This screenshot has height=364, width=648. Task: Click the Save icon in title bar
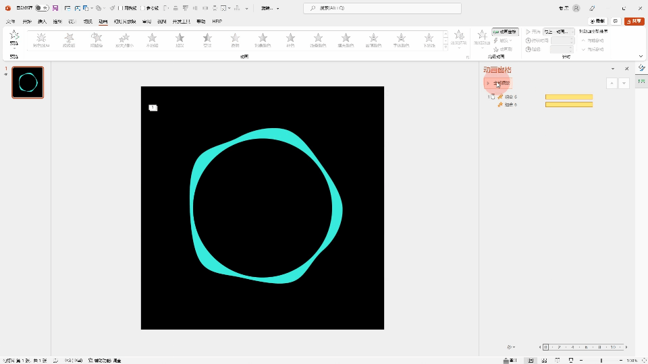click(x=55, y=8)
